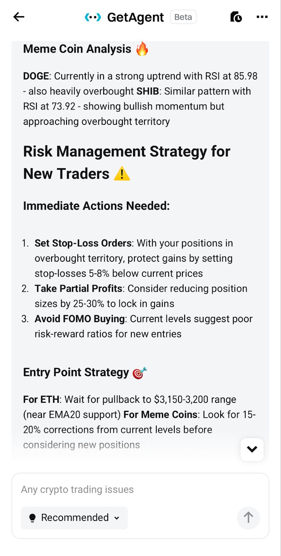This screenshot has height=556, width=281.
Task: Focus the 'Any crypto trading issues' input
Action: tap(140, 489)
